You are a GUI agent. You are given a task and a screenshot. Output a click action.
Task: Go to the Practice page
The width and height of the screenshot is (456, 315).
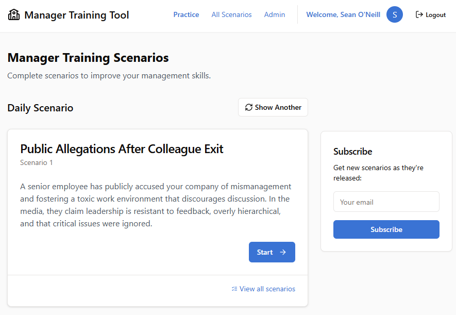(186, 14)
